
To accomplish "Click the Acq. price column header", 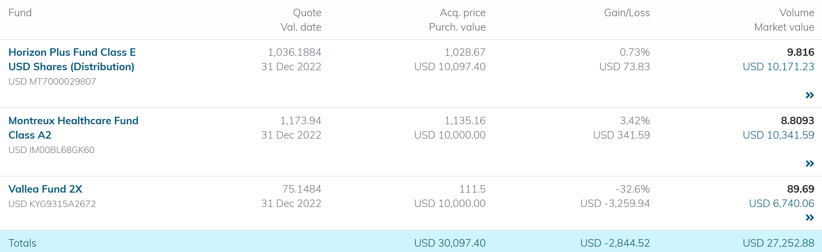I will coord(462,13).
